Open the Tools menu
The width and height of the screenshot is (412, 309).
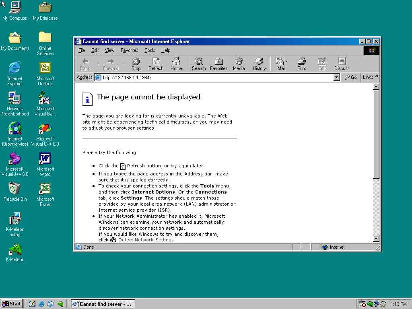click(x=150, y=50)
